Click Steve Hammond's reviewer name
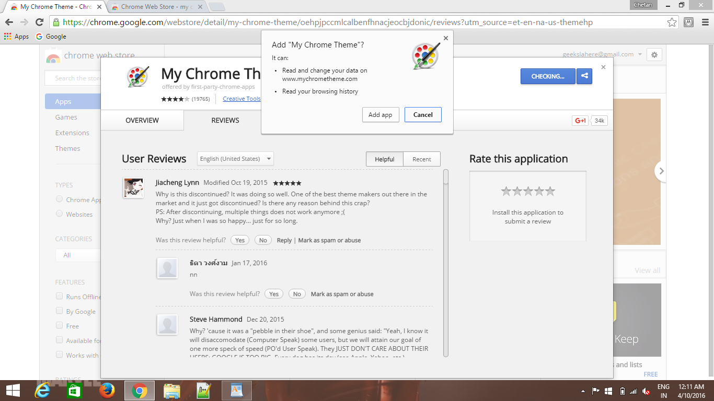The width and height of the screenshot is (714, 401). tap(216, 319)
